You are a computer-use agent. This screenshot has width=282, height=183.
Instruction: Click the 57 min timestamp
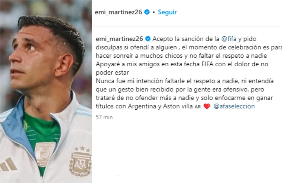click(x=104, y=117)
